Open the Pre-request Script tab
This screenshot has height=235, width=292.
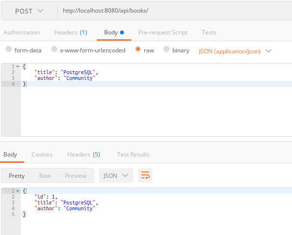click(x=163, y=32)
